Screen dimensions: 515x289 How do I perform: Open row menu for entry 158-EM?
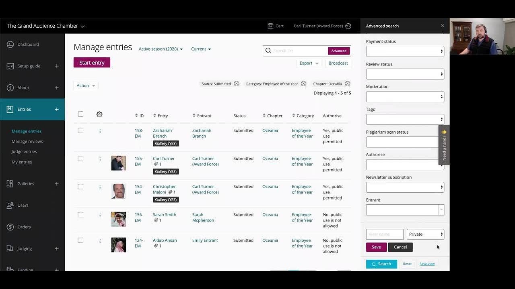(100, 131)
